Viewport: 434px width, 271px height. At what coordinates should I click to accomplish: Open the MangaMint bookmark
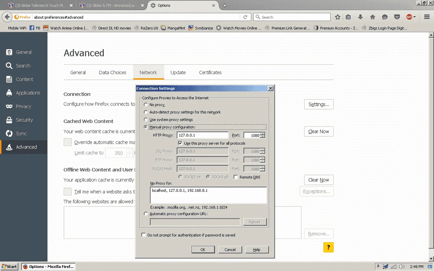pyautogui.click(x=173, y=28)
